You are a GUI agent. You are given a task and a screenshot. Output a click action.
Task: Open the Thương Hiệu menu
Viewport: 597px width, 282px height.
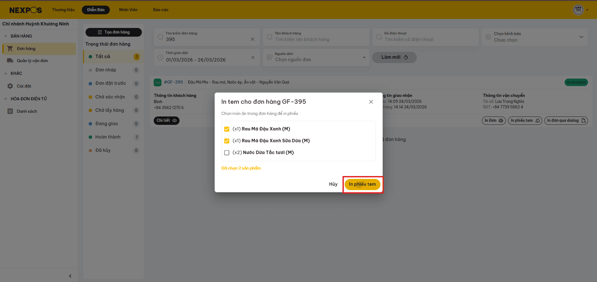63,10
